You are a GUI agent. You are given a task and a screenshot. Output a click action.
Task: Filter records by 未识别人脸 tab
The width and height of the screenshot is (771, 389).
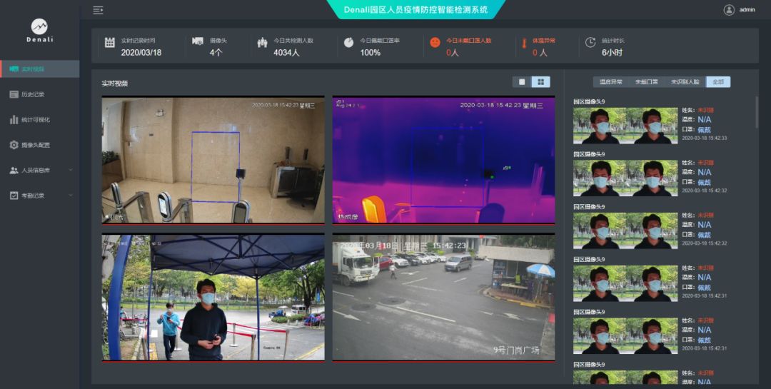tap(685, 82)
